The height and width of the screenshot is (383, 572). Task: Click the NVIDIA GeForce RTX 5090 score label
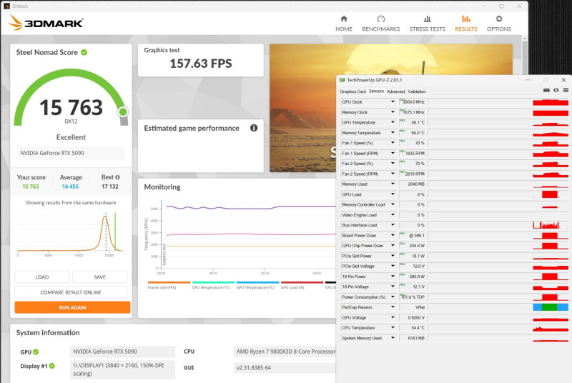pos(71,153)
